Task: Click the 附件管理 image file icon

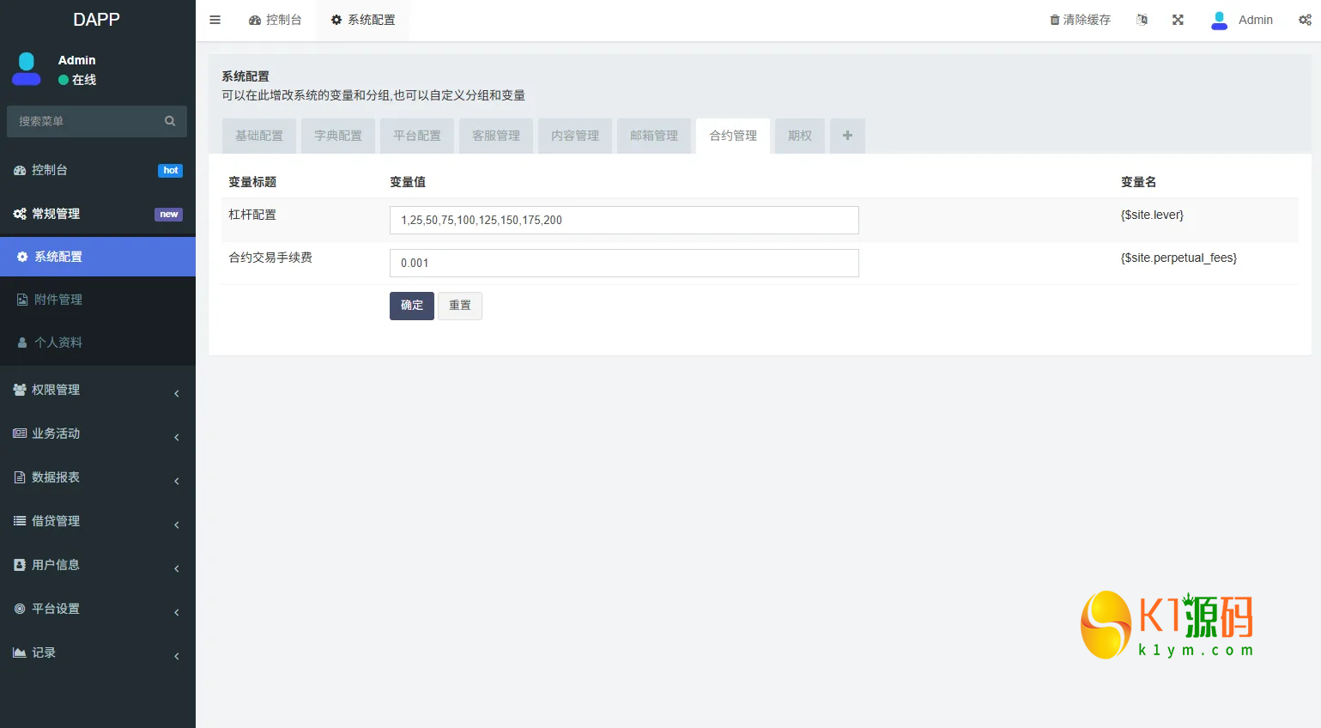Action: coord(22,300)
